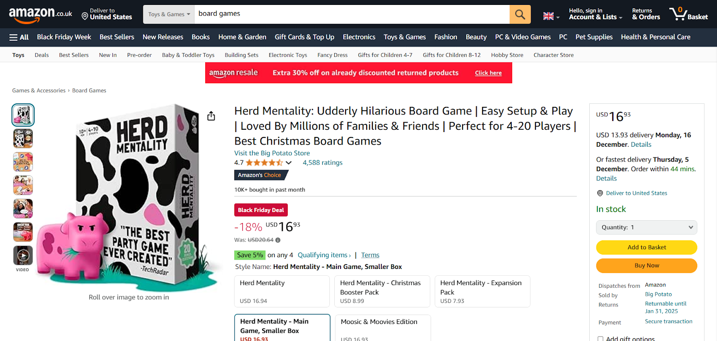Open the Black Friday Week menu item
Image resolution: width=717 pixels, height=341 pixels.
[64, 37]
